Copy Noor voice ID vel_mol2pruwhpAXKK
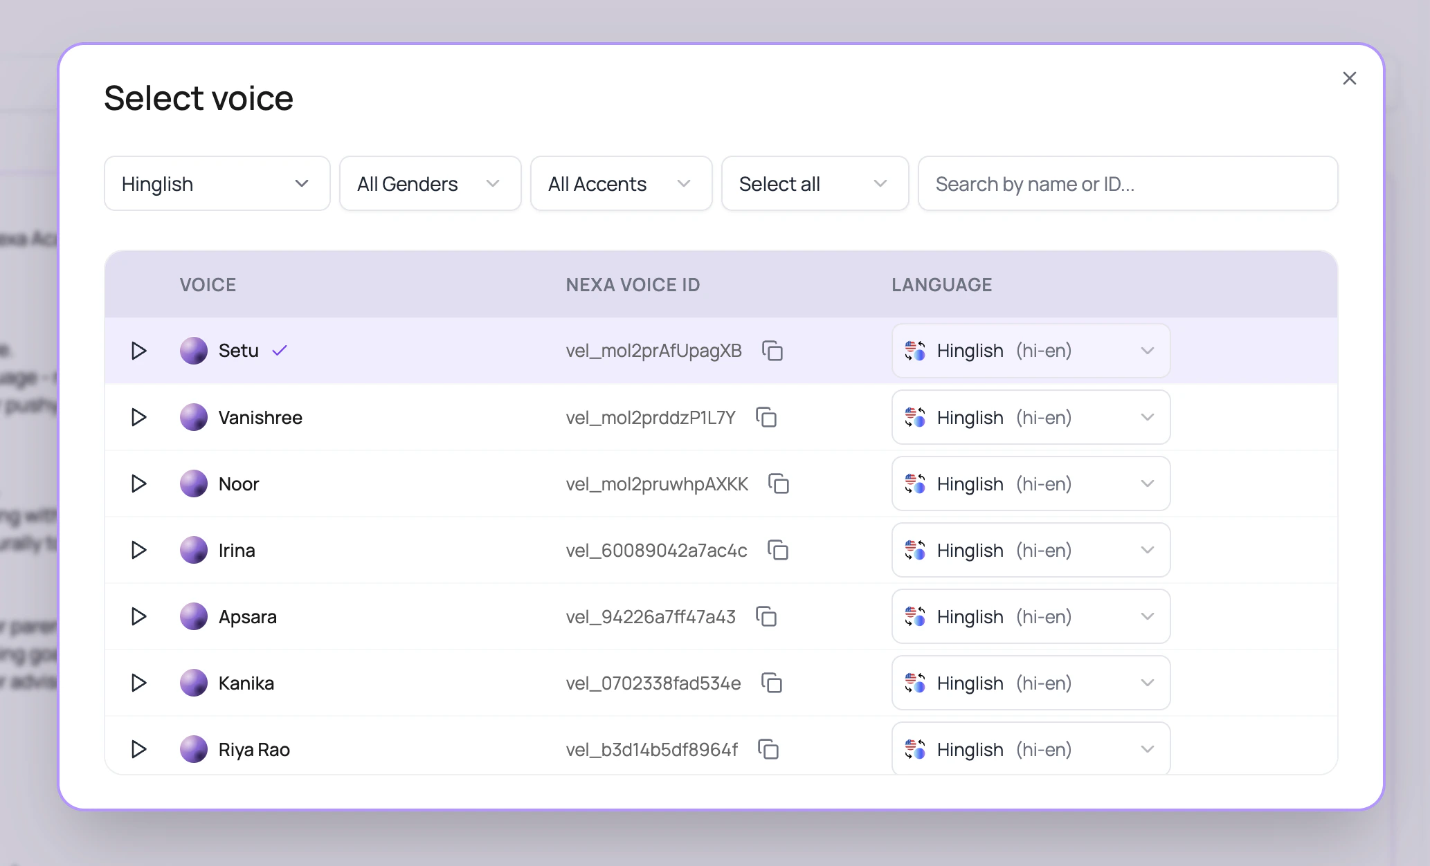 click(779, 483)
